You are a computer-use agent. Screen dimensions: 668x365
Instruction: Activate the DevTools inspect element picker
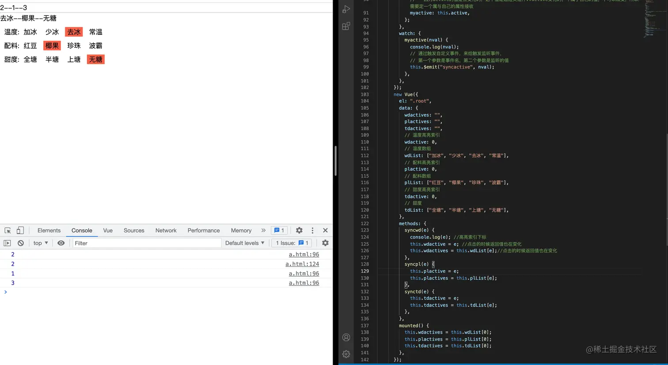tap(8, 230)
